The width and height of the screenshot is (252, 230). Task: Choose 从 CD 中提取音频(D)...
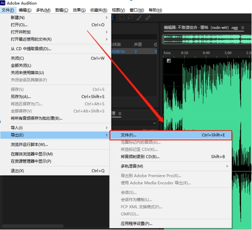click(55, 49)
